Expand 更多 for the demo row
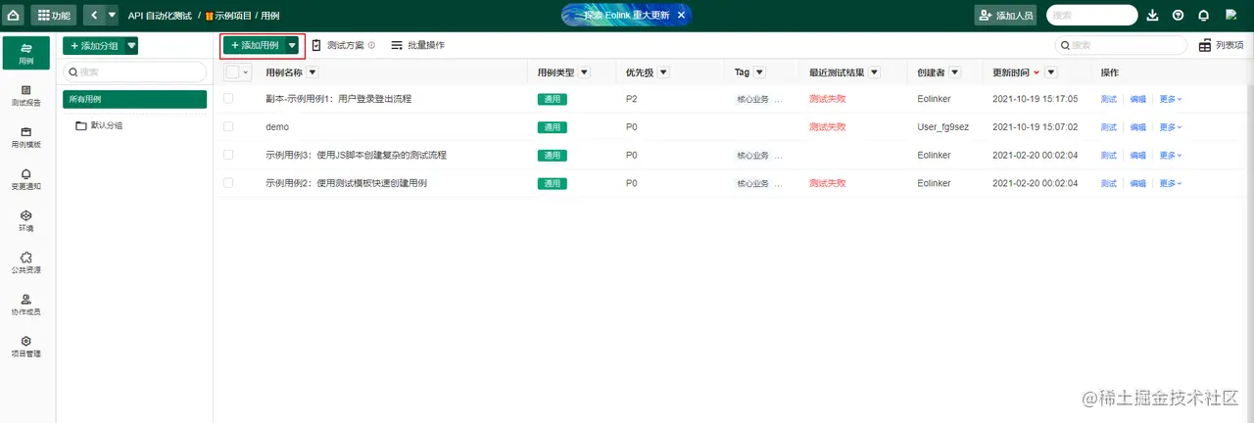The height and width of the screenshot is (423, 1254). (x=1171, y=127)
